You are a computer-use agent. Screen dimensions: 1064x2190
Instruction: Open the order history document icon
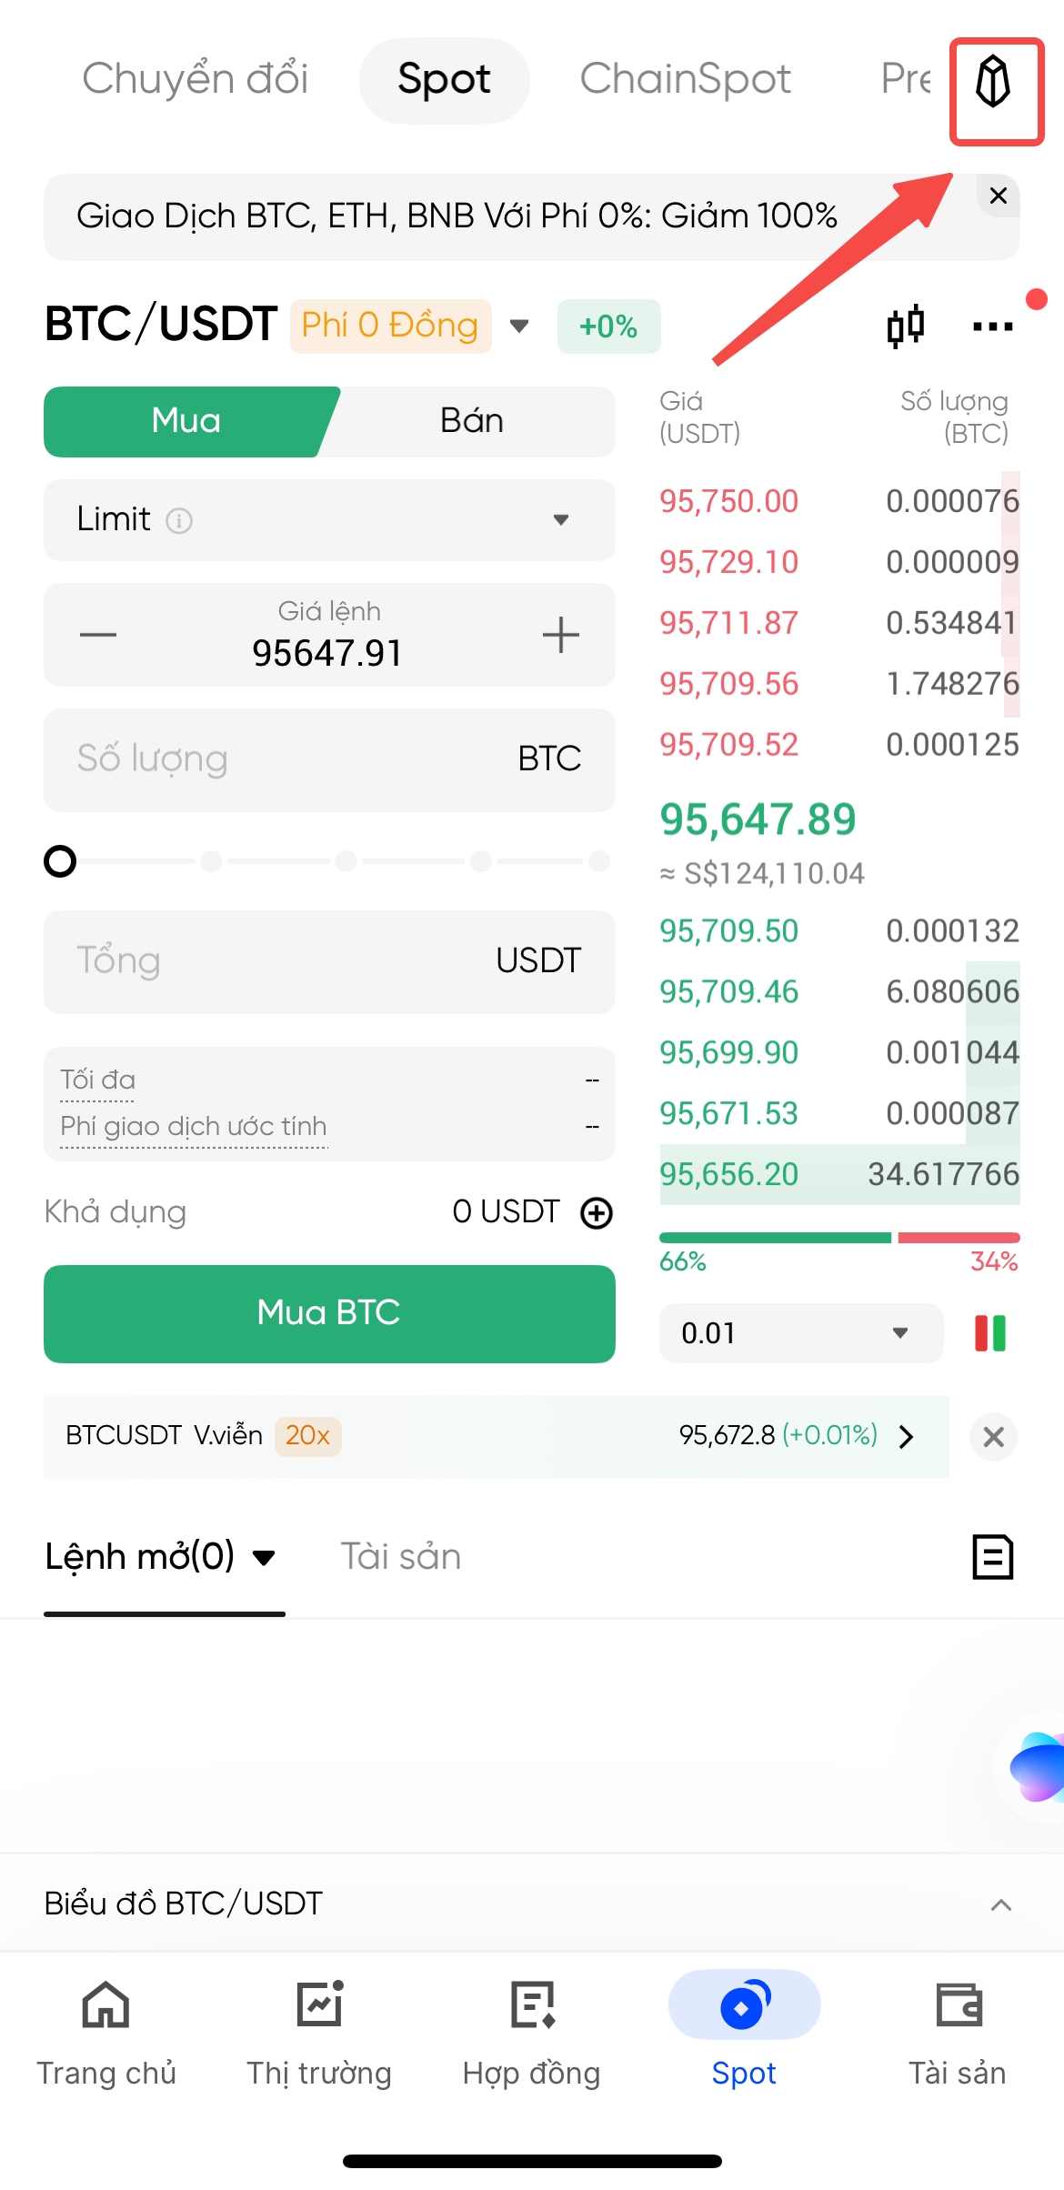point(992,1557)
